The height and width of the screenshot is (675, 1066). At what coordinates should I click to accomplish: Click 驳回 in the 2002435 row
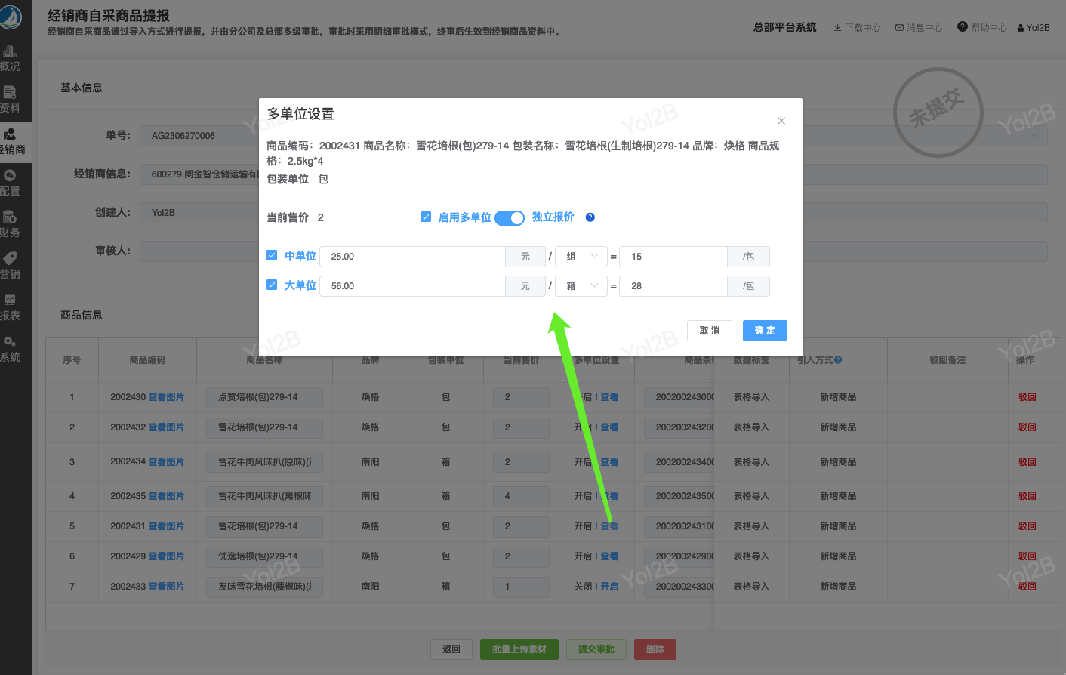tap(1027, 496)
